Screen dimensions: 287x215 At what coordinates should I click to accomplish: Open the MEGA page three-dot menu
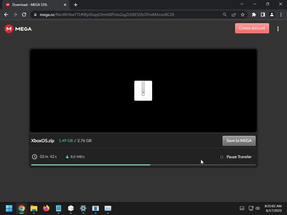[x=278, y=29]
